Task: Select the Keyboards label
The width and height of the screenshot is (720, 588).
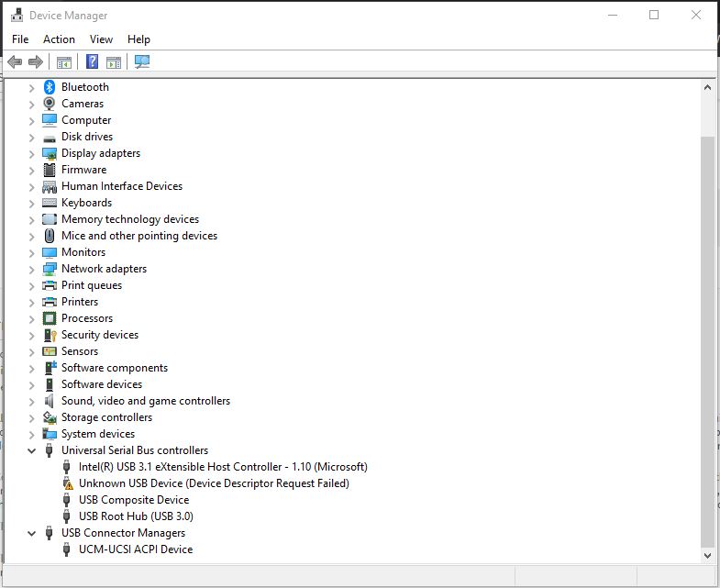Action: coord(86,203)
